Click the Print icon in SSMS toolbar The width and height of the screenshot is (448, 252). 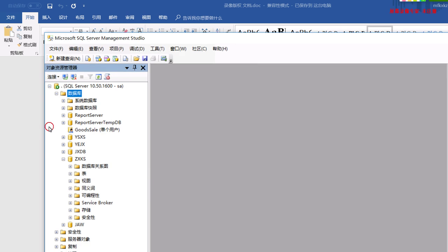coord(153,58)
